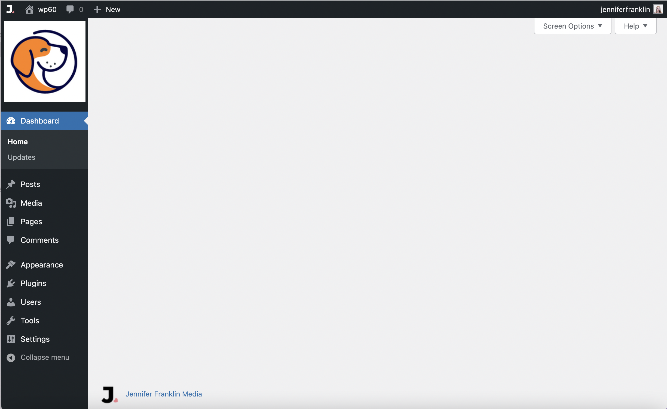The height and width of the screenshot is (409, 667).
Task: Click the Users menu item
Action: point(30,302)
